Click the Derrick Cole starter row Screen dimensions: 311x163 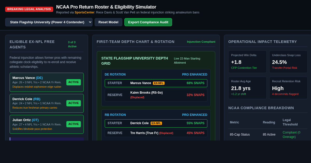pos(156,123)
